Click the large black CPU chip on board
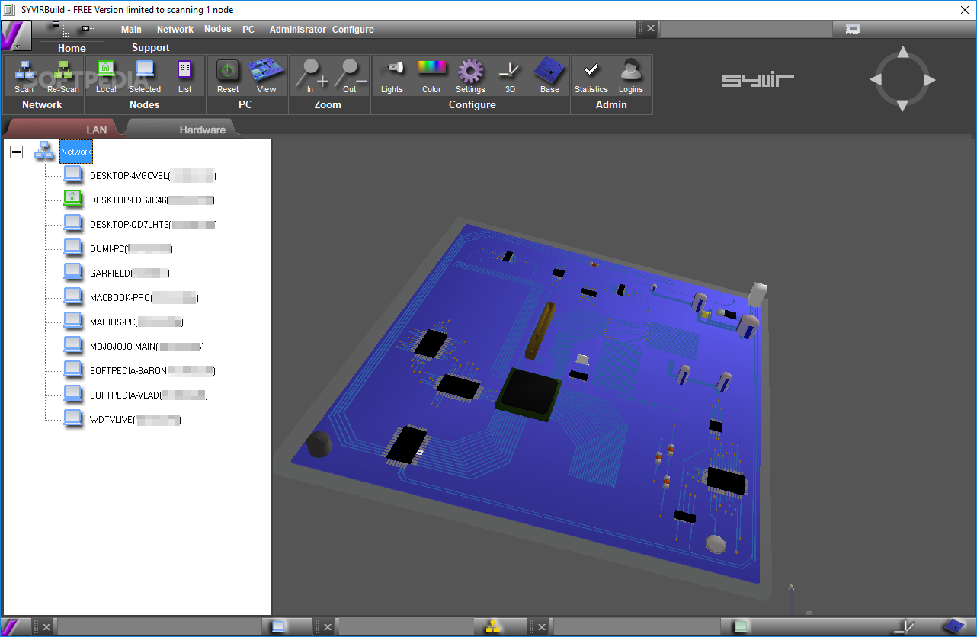The image size is (977, 637). 529,394
